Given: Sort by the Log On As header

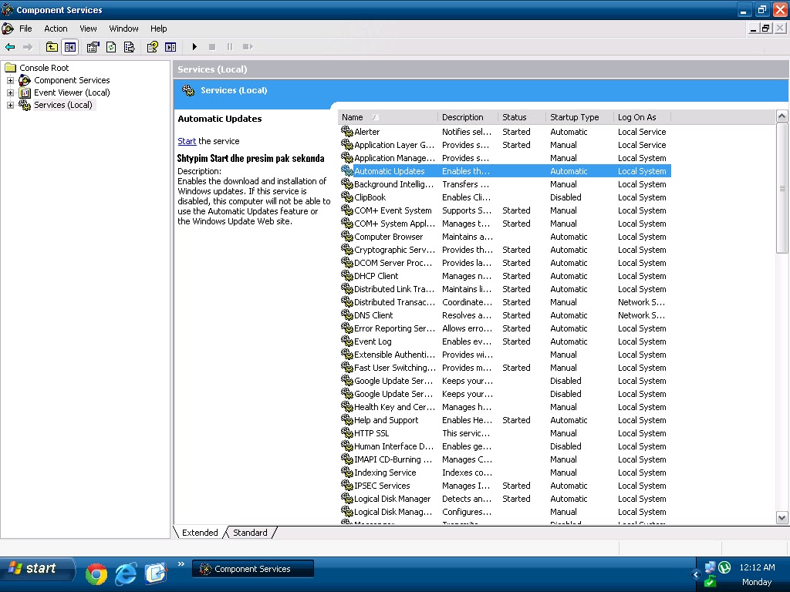Looking at the screenshot, I should [x=643, y=117].
